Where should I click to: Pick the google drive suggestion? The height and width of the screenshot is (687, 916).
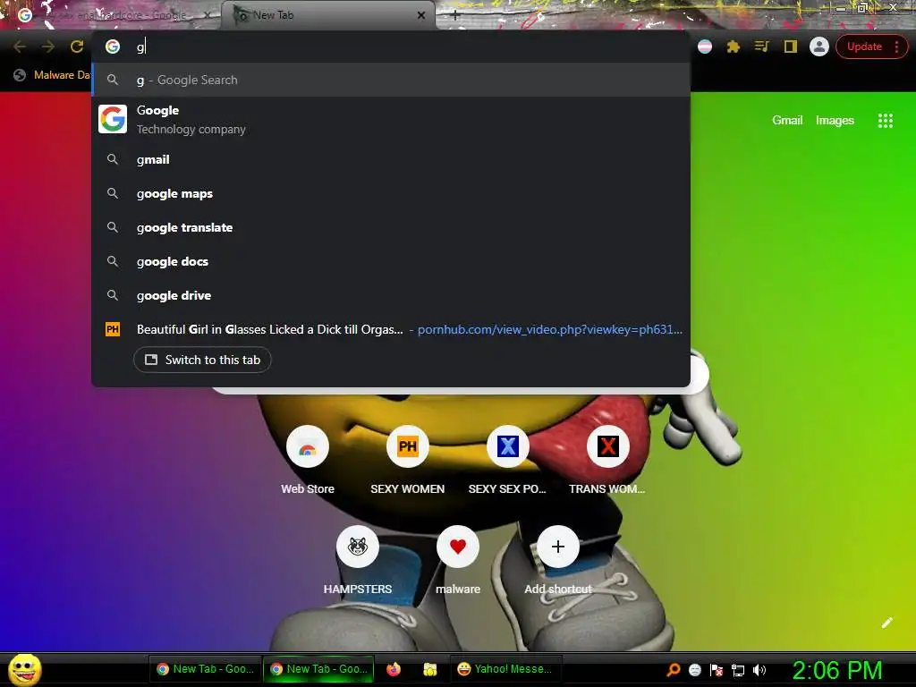[391, 295]
